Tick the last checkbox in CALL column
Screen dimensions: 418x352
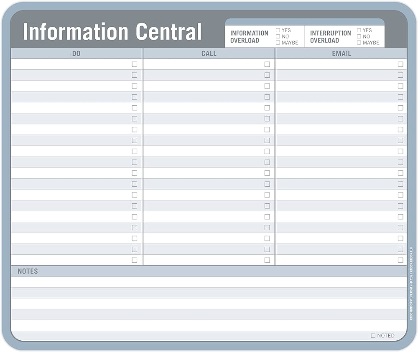[x=267, y=260]
